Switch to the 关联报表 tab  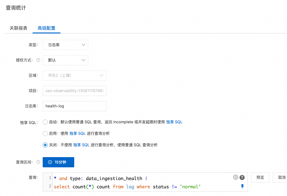click(x=18, y=28)
